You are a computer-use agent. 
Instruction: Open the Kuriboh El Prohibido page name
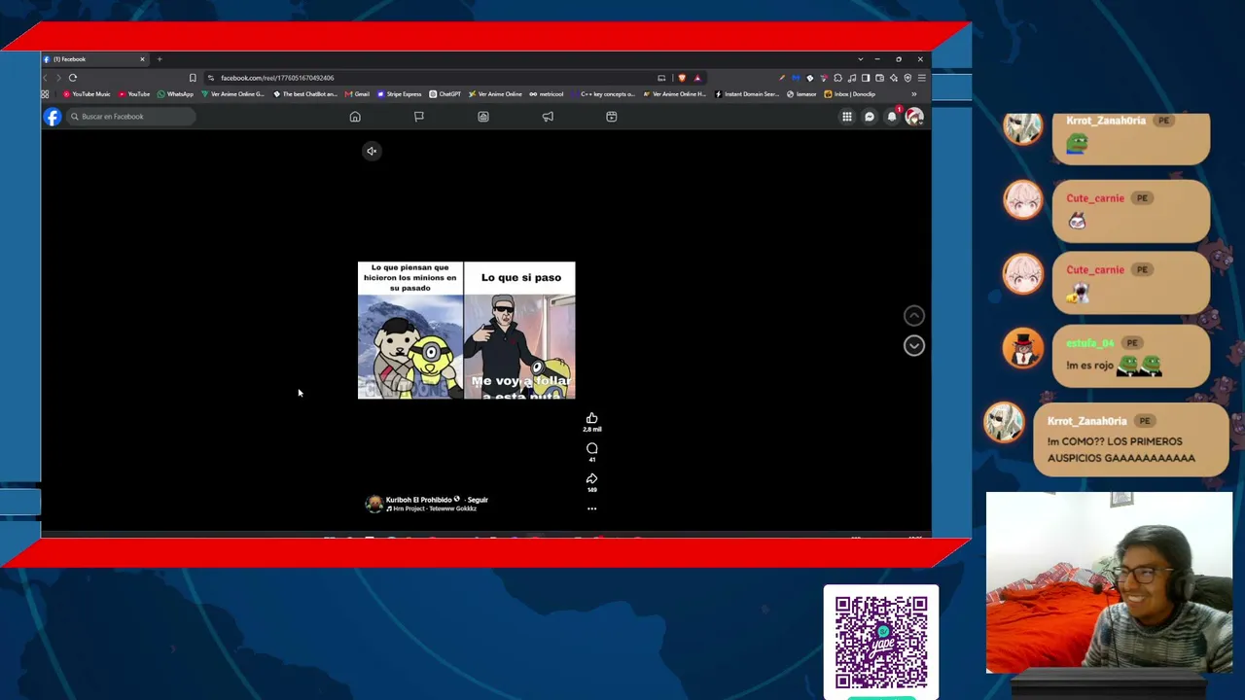click(x=418, y=500)
